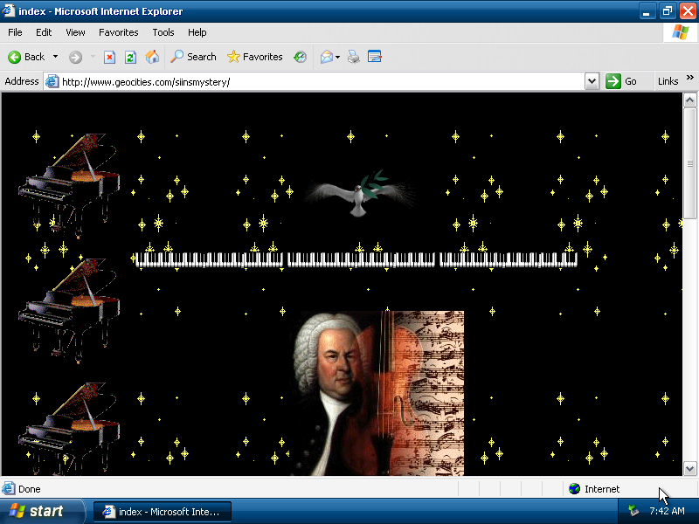The height and width of the screenshot is (524, 699).
Task: Click the Address label text
Action: click(x=21, y=81)
